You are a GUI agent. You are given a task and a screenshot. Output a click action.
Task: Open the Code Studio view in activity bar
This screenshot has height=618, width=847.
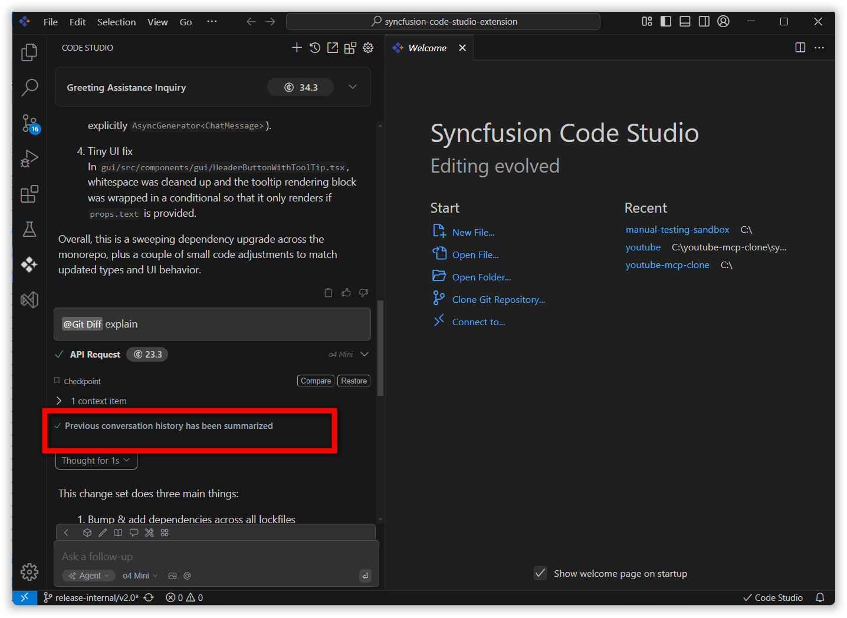pyautogui.click(x=29, y=265)
